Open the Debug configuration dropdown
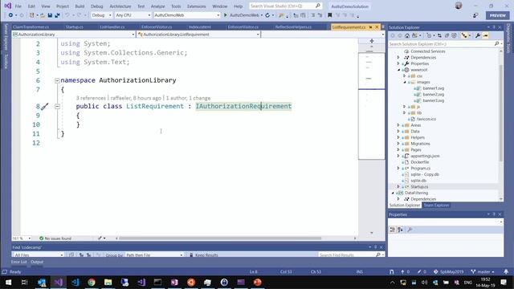Viewport: 514px width, 289px height. pos(102,15)
